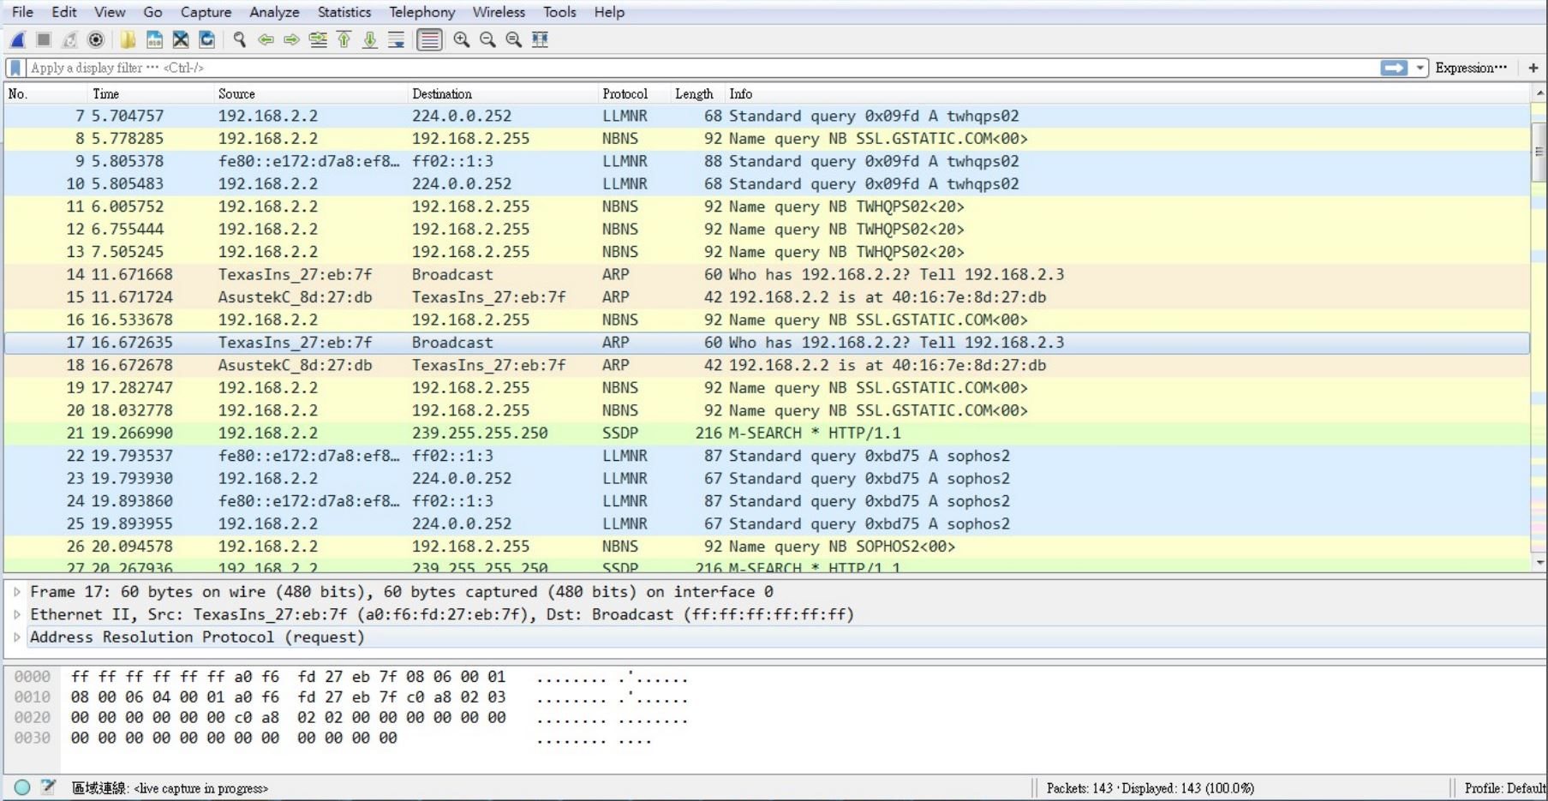This screenshot has height=801, width=1548.
Task: Open the Tools menu
Action: [x=559, y=12]
